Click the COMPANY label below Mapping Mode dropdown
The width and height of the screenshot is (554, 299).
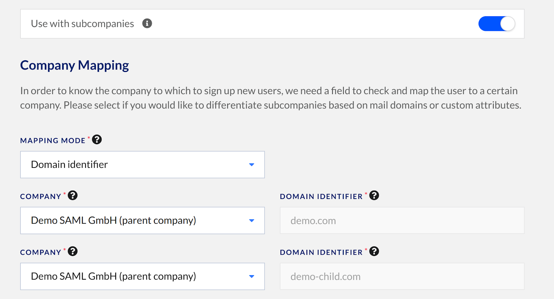(x=41, y=197)
